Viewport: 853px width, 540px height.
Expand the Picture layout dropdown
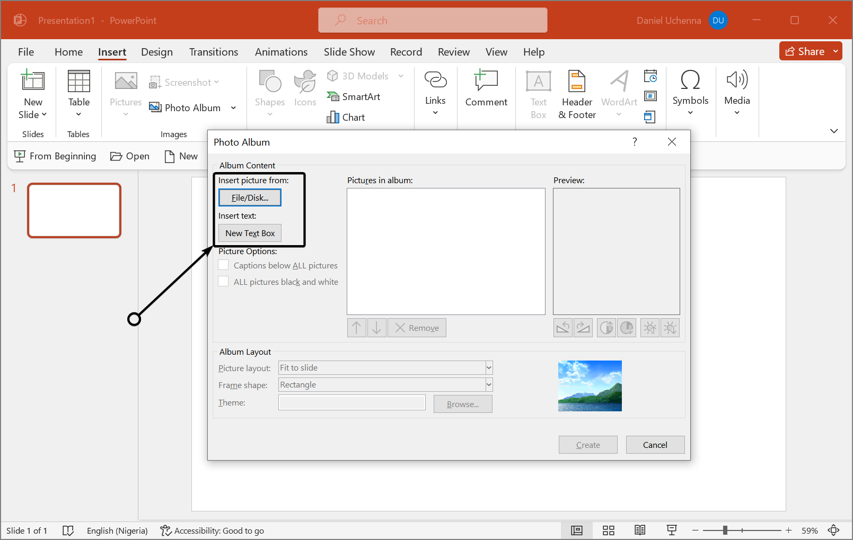pos(489,368)
